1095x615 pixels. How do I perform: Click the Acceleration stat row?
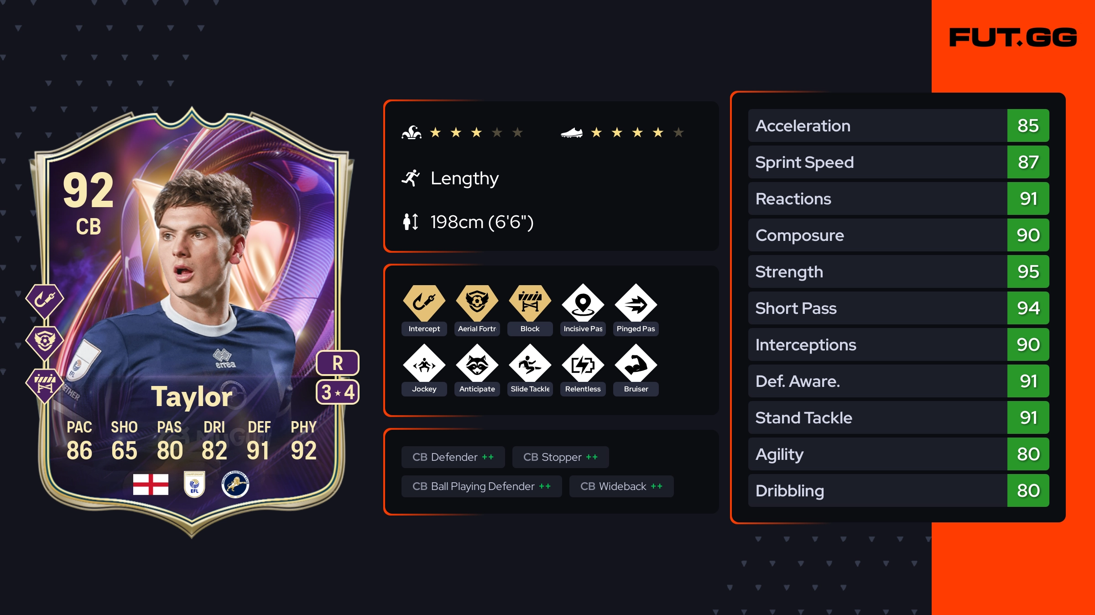tap(898, 125)
